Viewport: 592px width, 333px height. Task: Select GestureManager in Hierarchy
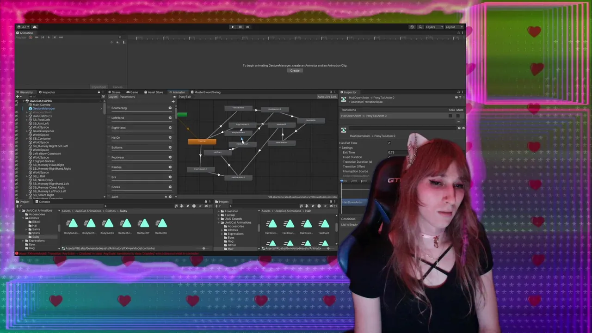[43, 109]
